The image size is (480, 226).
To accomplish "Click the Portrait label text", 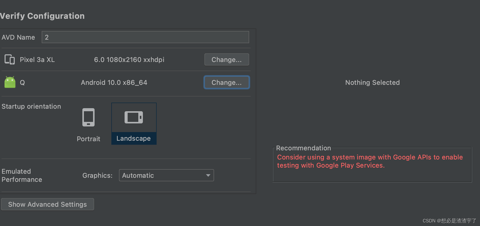I will pos(88,139).
